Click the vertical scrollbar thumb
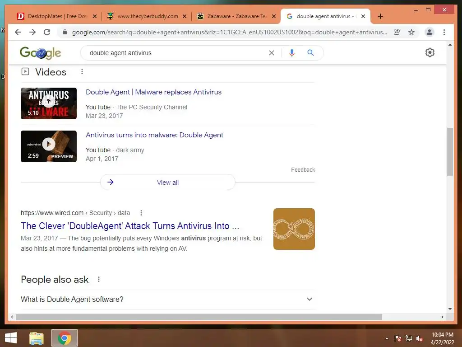462x347 pixels. pyautogui.click(x=450, y=152)
